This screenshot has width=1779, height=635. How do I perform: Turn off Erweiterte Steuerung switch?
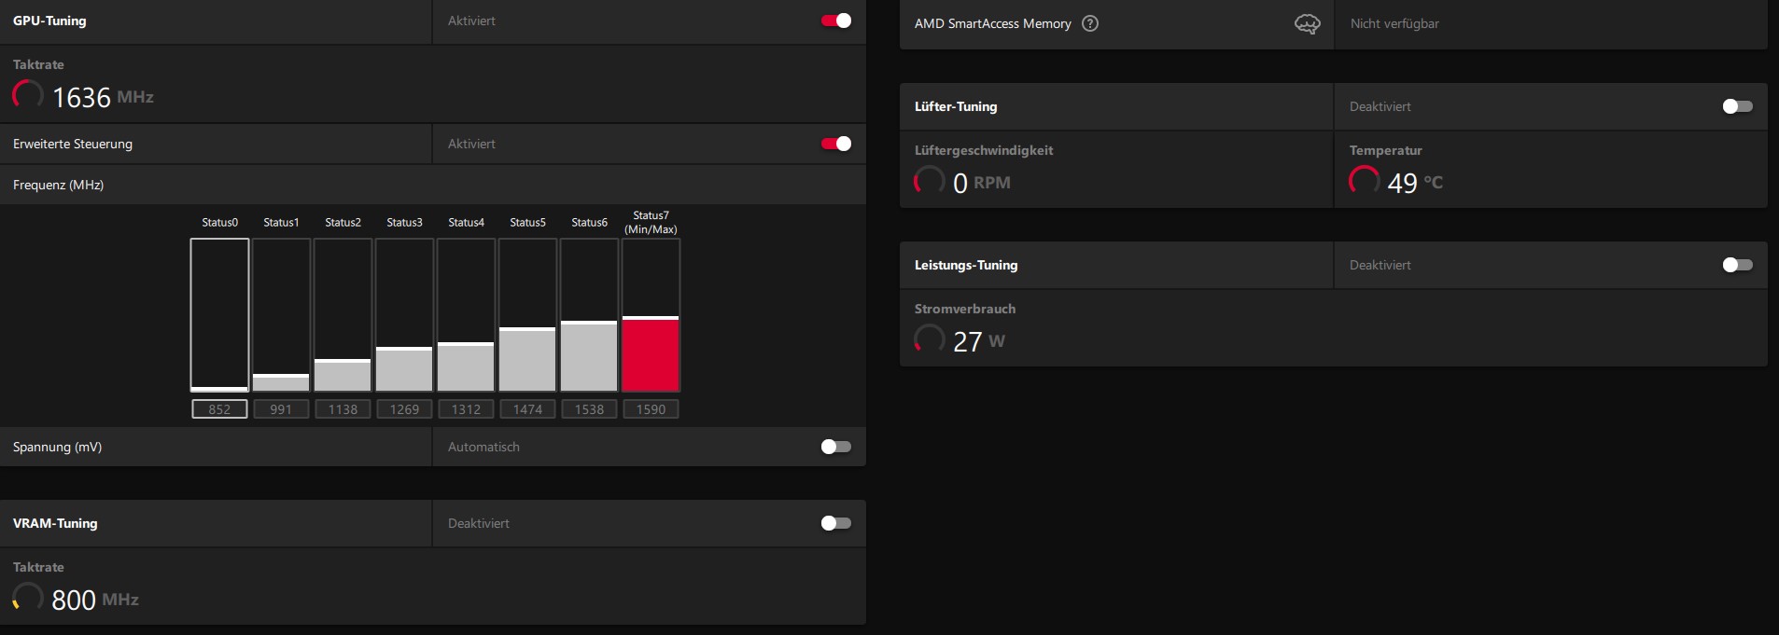pos(836,144)
